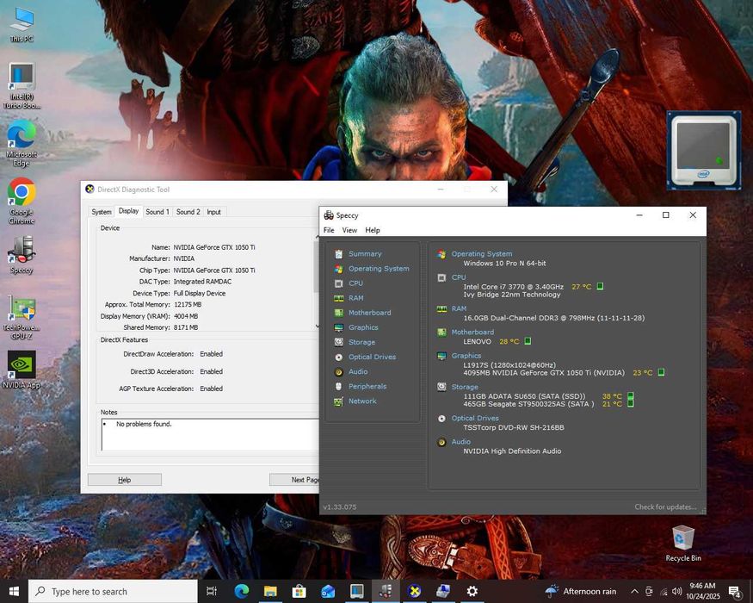Open Settings gear in taskbar
The height and width of the screenshot is (603, 753).
pos(472,591)
